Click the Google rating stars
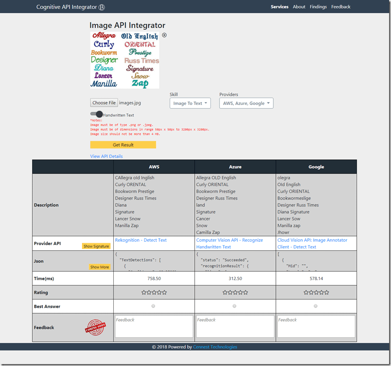This screenshot has width=391, height=366. coord(316,293)
